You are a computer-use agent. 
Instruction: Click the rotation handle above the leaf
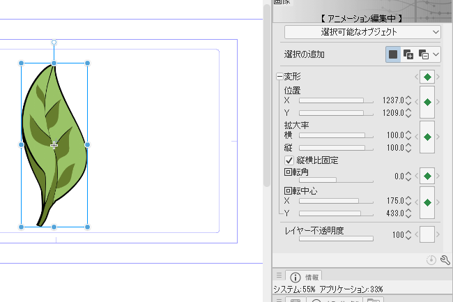pyautogui.click(x=54, y=43)
